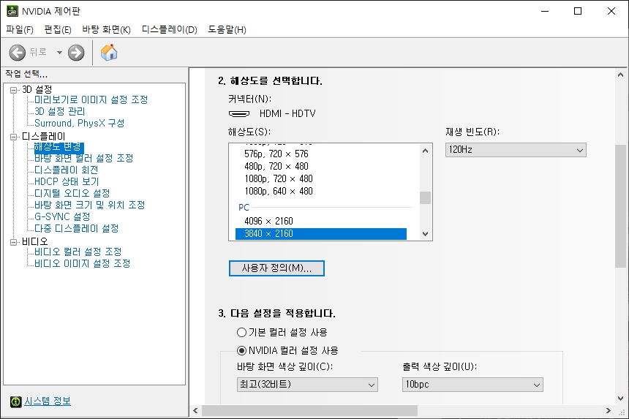This screenshot has width=629, height=419.
Task: Select 해상도 변경 tree item
Action: click(59, 147)
